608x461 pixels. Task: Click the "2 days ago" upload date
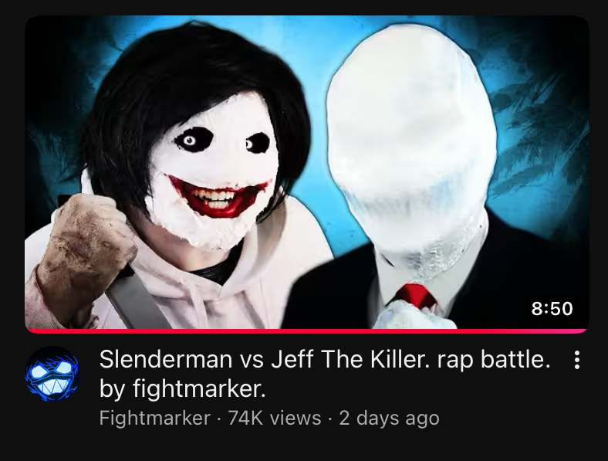click(389, 418)
